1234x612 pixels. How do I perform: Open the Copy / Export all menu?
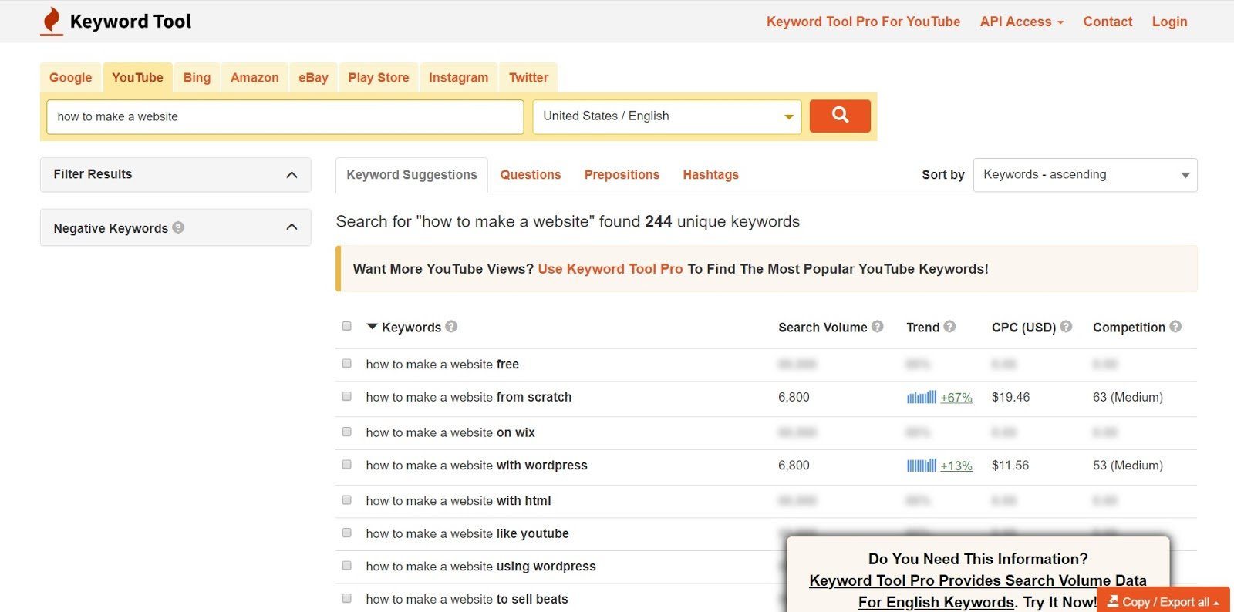pos(1163,601)
